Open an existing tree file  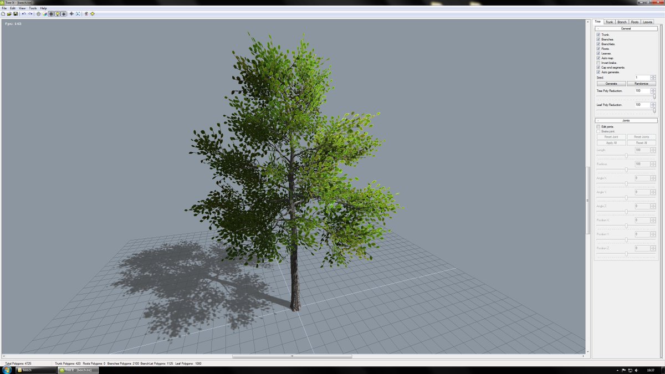[x=9, y=14]
